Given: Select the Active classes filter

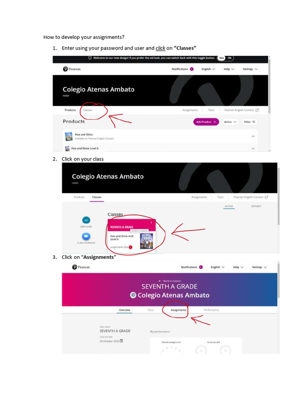Looking at the screenshot, I should click(229, 206).
